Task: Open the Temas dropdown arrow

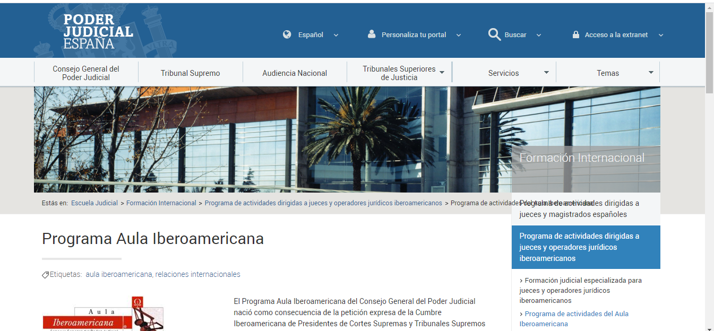Action: pyautogui.click(x=651, y=72)
